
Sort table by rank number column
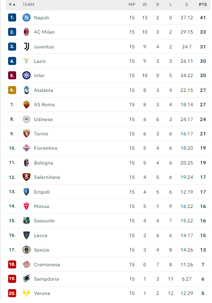point(12,4)
